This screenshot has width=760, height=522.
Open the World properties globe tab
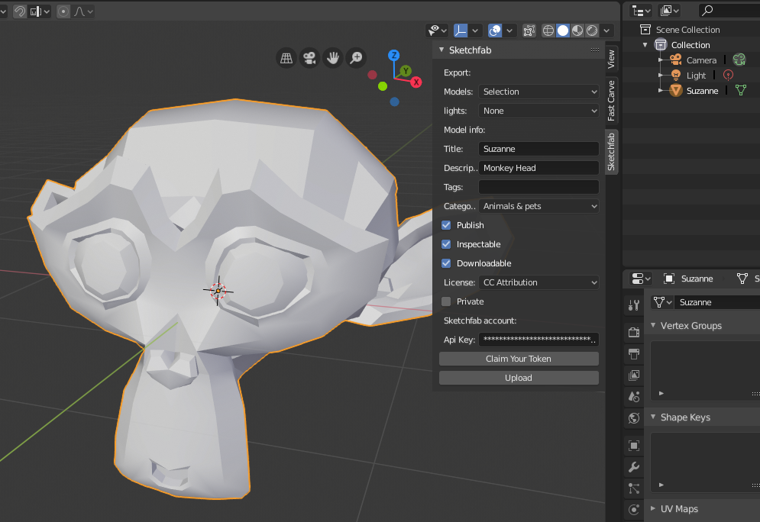tap(634, 418)
